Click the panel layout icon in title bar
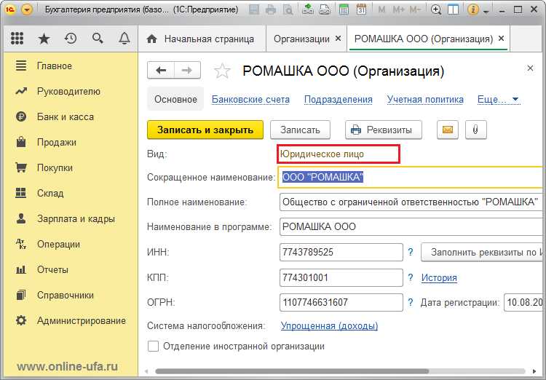This screenshot has height=380, width=546. click(453, 9)
